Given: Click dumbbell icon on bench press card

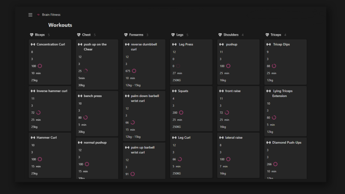Looking at the screenshot, I should [x=80, y=96].
